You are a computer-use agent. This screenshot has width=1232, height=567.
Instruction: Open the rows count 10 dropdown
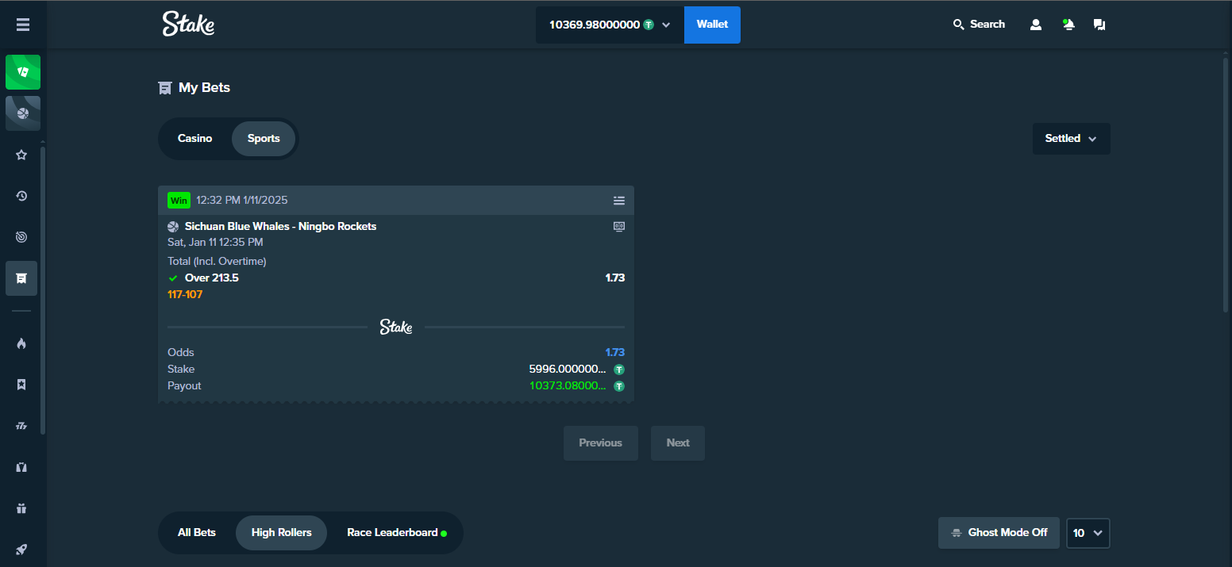point(1088,533)
